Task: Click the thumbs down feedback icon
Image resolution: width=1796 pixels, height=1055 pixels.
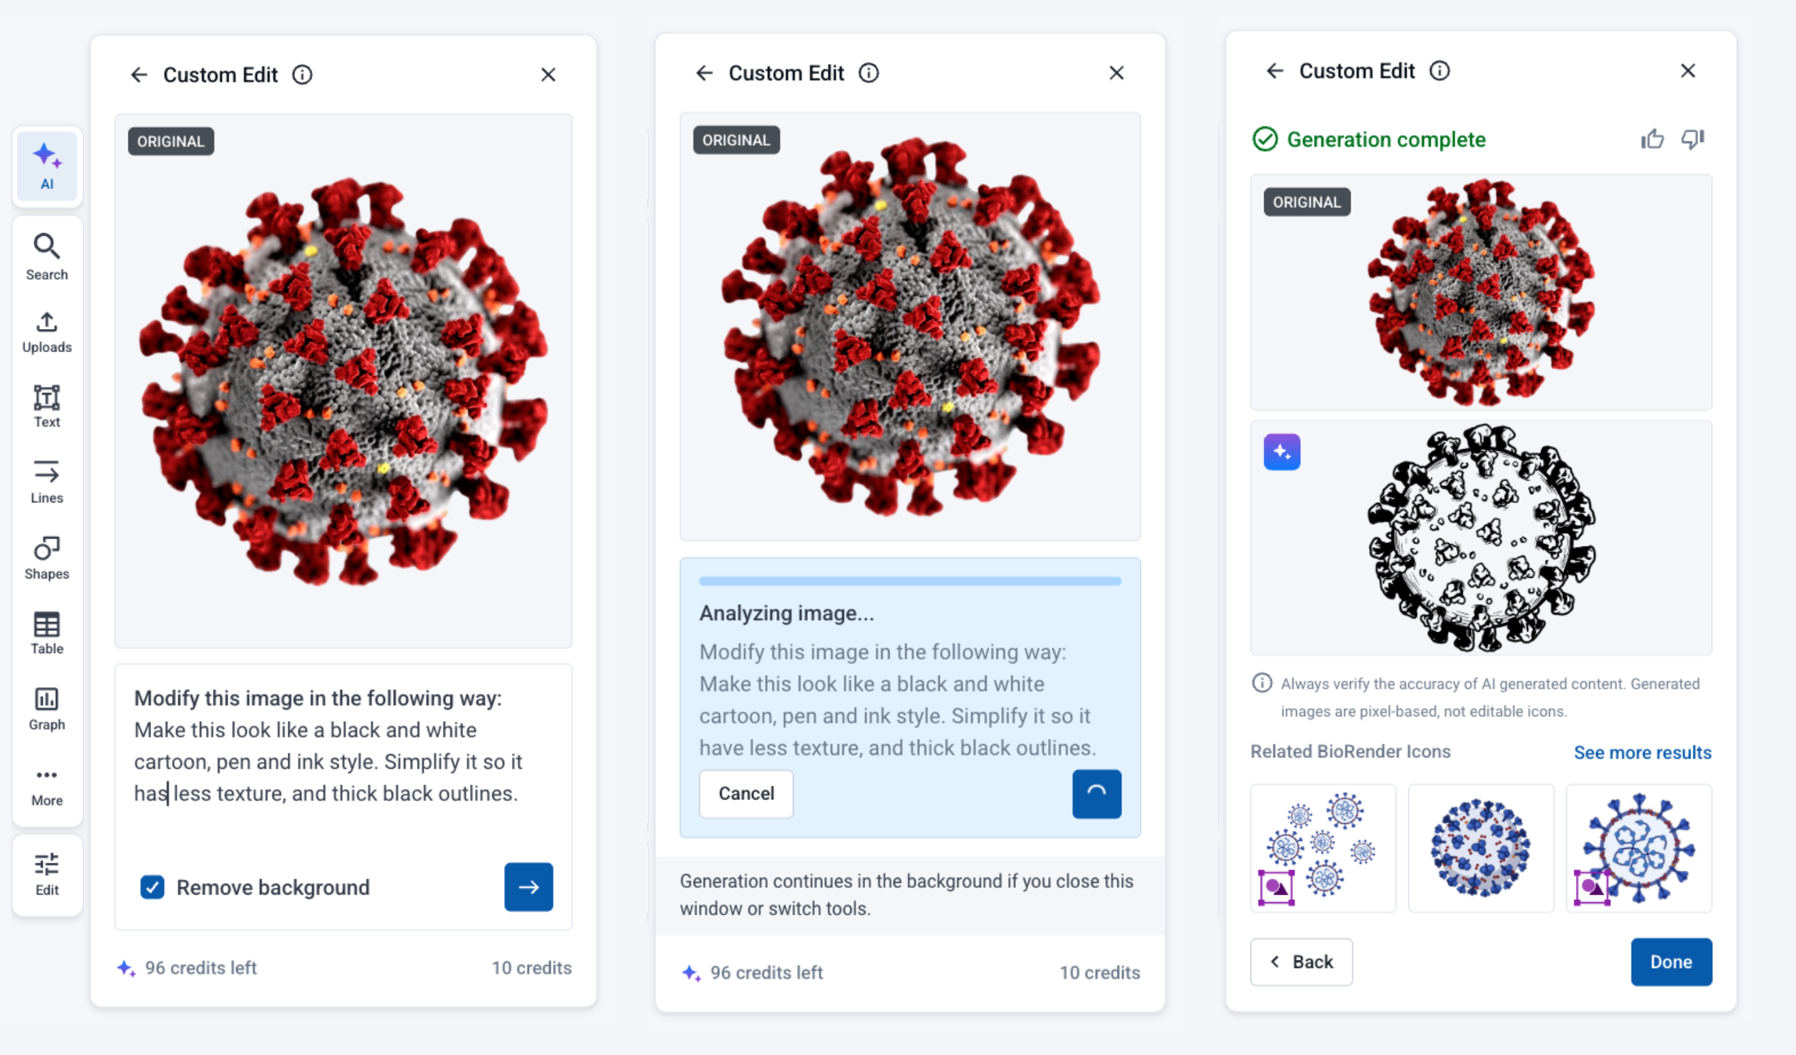Action: 1693,139
